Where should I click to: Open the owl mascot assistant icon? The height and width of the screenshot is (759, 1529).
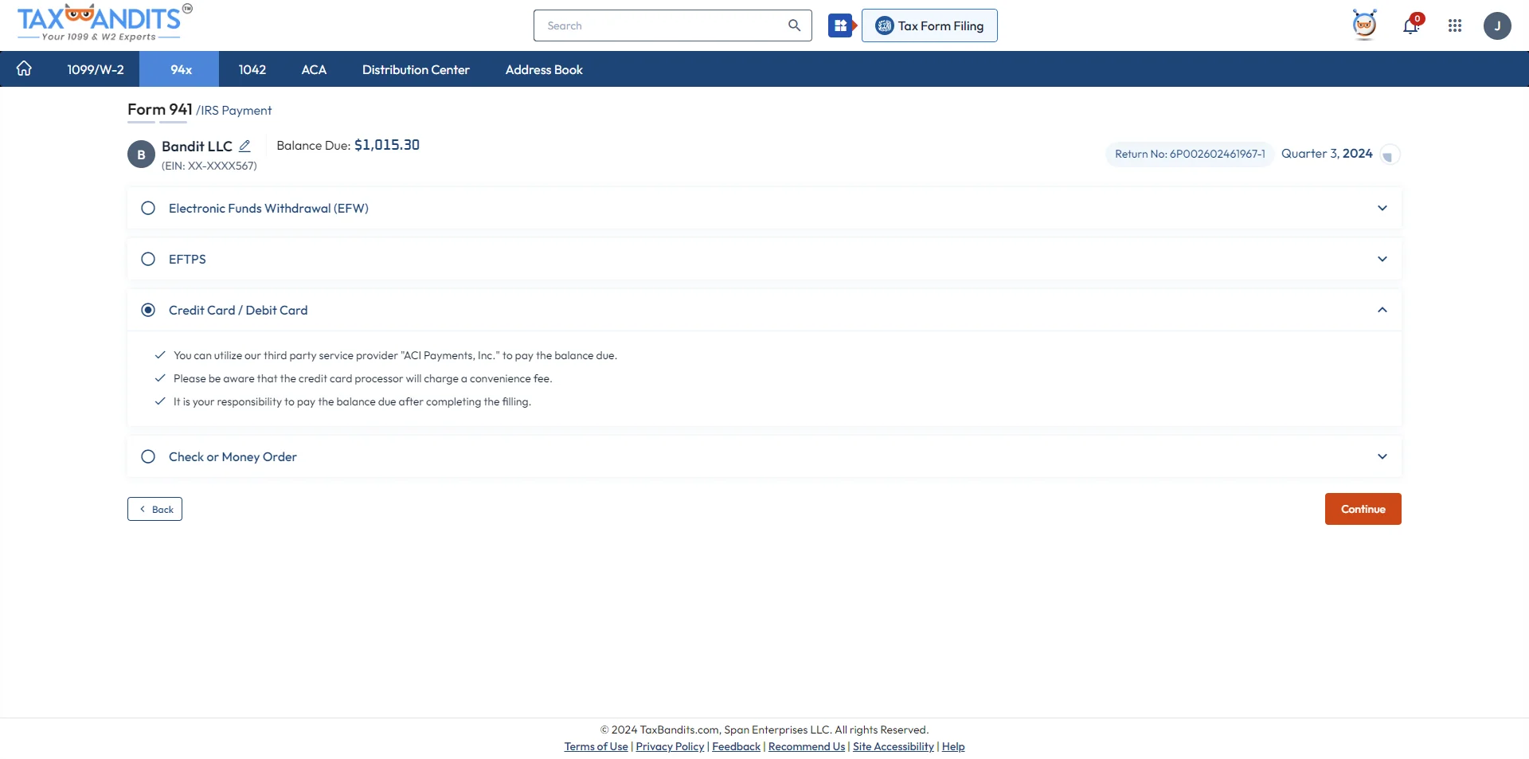[x=1364, y=25]
